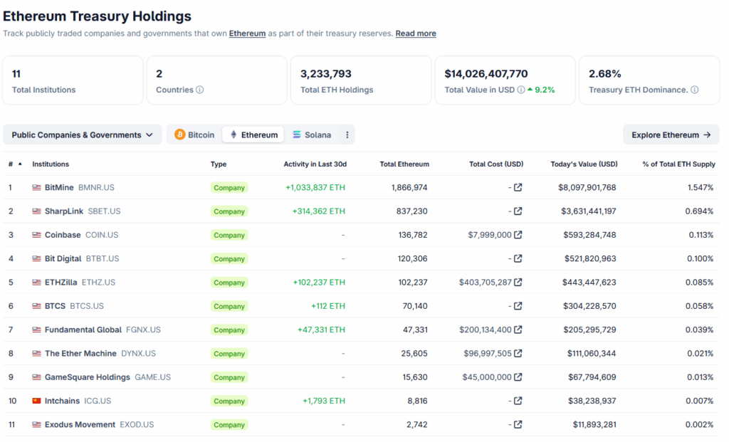Open the Exodus Movement institution link
The width and height of the screenshot is (729, 442).
coord(80,424)
